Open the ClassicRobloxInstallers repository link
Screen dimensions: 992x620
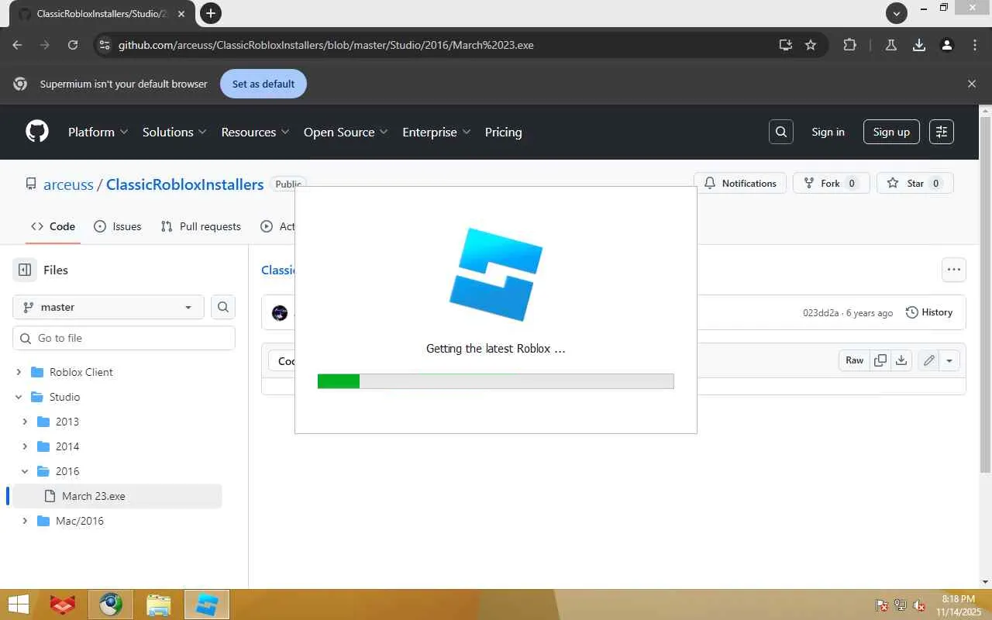(x=184, y=184)
